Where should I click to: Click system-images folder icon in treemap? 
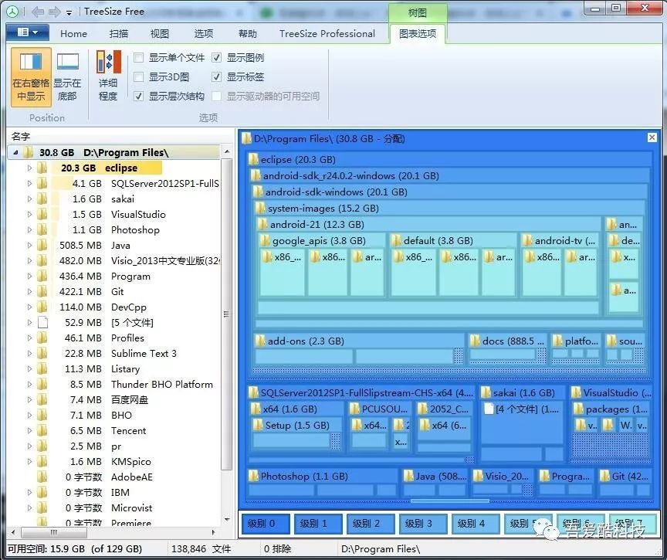[260, 208]
